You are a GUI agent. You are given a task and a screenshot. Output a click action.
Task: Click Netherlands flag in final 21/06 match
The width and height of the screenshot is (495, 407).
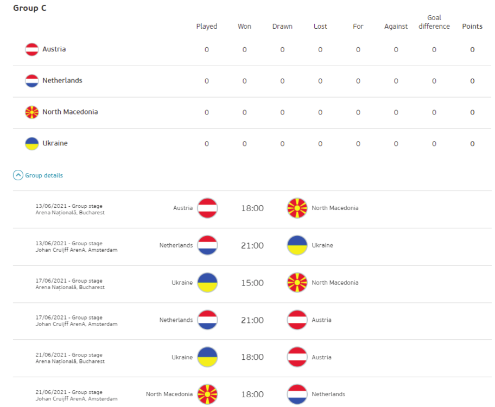click(297, 395)
